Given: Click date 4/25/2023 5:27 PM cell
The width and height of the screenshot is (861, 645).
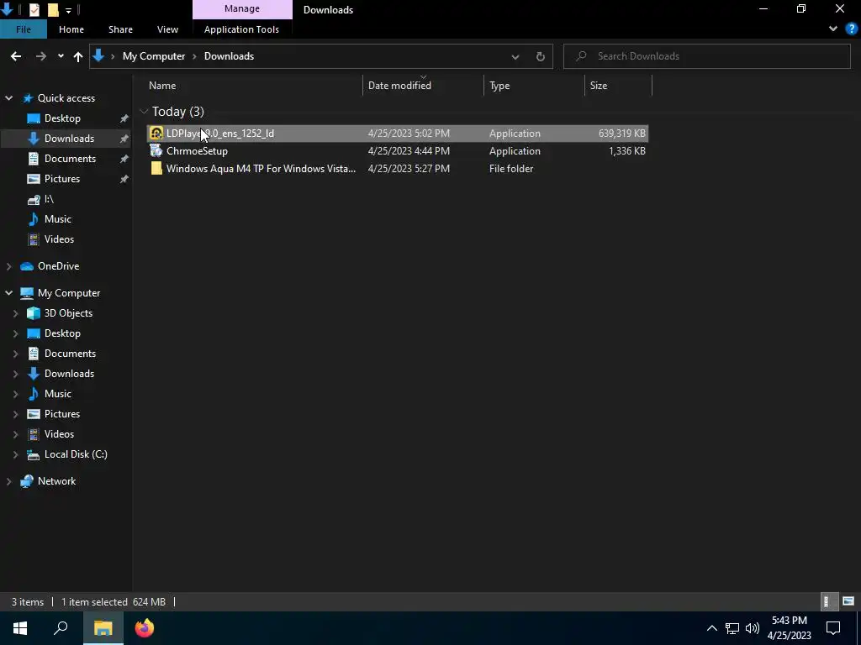Looking at the screenshot, I should point(409,168).
